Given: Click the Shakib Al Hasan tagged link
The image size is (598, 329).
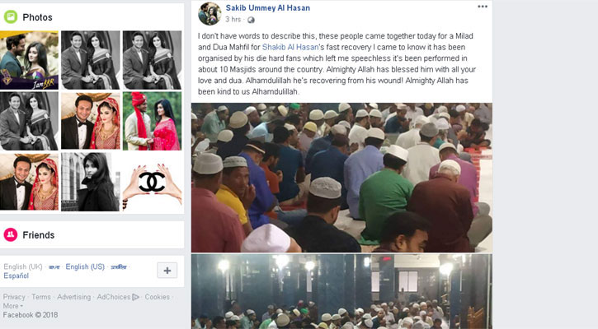Looking at the screenshot, I should click(x=290, y=47).
